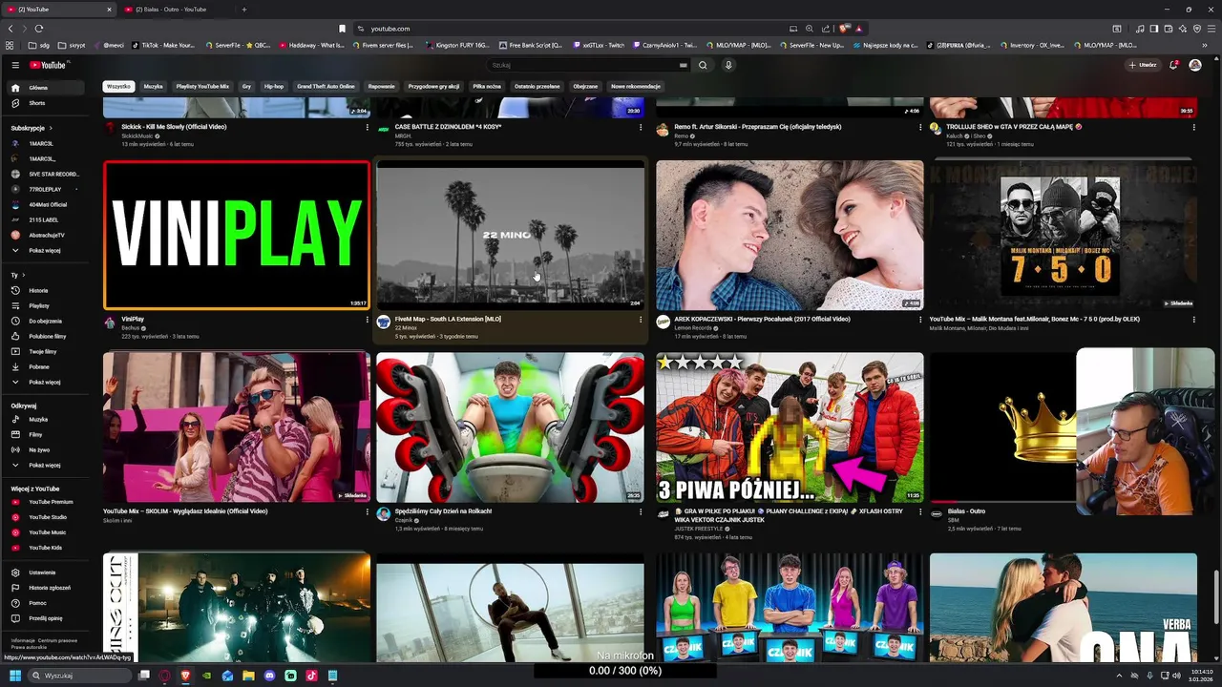This screenshot has width=1222, height=687.
Task: Open Do obejrzenia watch later list
Action: (x=48, y=321)
